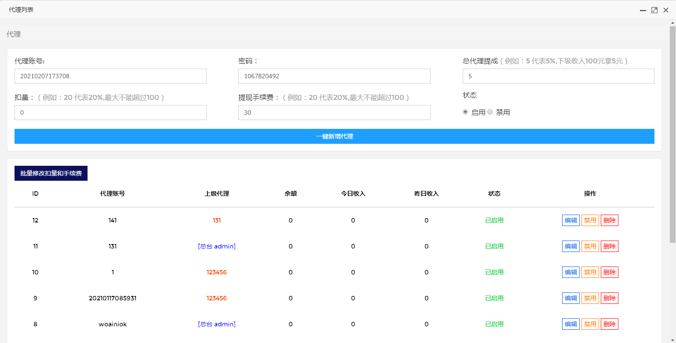Disable the agent account 131
This screenshot has width=676, height=343.
click(x=590, y=246)
